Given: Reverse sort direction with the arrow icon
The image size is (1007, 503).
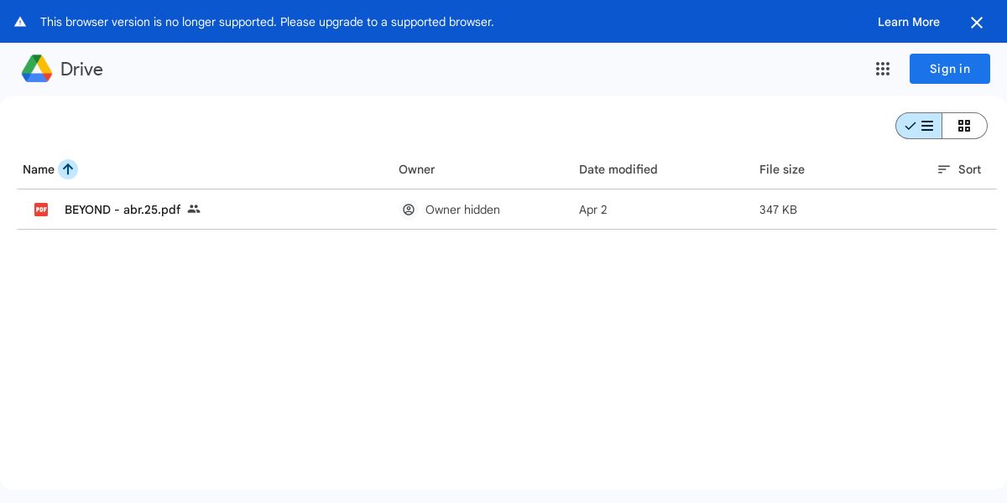Looking at the screenshot, I should [68, 169].
